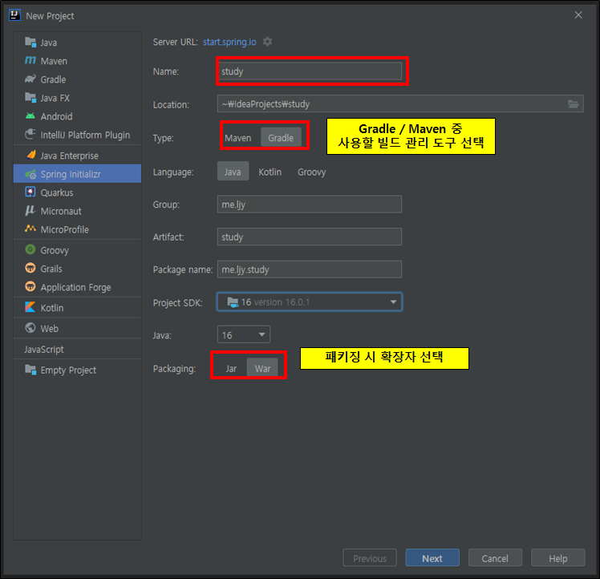Click the Gradle elephant icon in sidebar
This screenshot has height=579, width=600.
click(x=30, y=79)
